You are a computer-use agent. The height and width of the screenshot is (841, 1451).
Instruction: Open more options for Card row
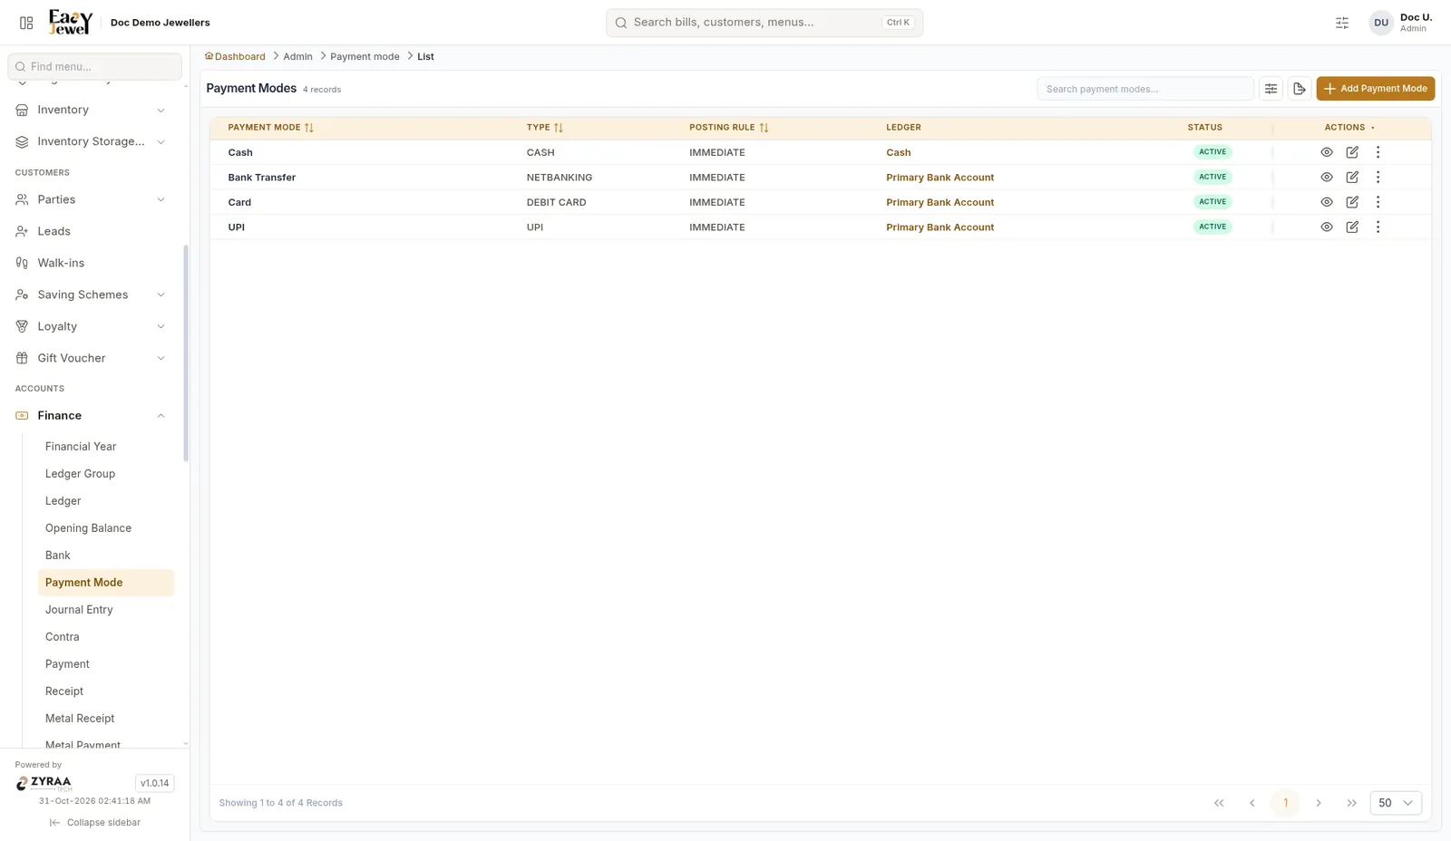pyautogui.click(x=1378, y=202)
